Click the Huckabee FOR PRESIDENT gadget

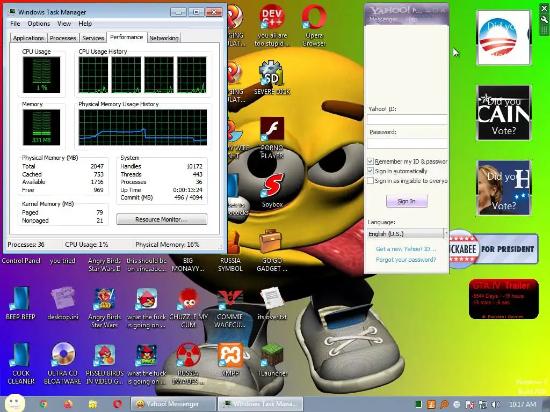[494, 249]
